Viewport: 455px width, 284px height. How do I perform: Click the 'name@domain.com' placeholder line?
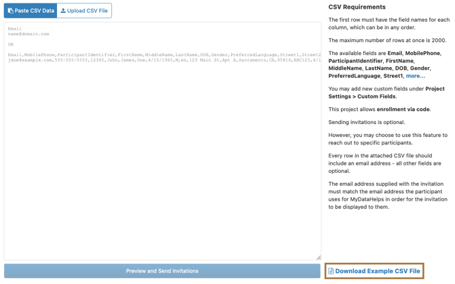pyautogui.click(x=29, y=34)
